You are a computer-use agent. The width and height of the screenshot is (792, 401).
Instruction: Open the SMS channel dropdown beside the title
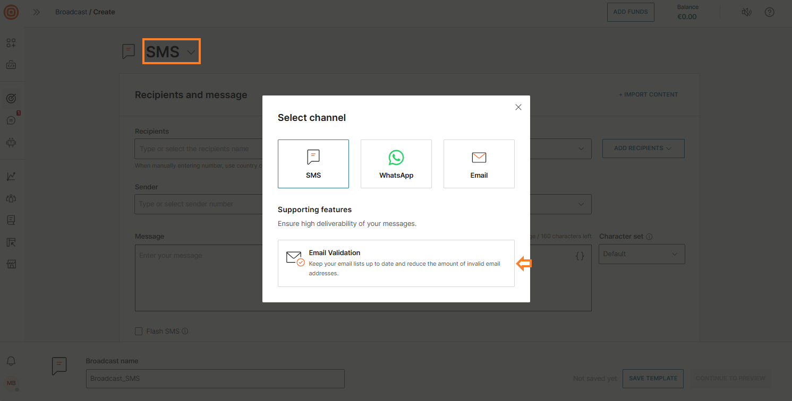191,51
